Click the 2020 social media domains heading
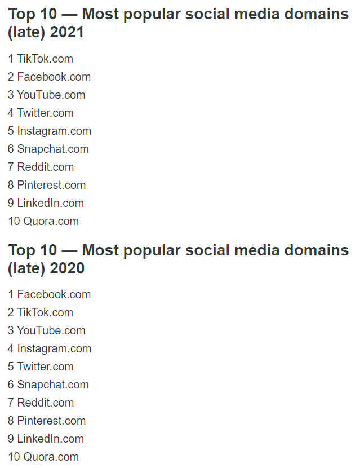 (x=178, y=259)
